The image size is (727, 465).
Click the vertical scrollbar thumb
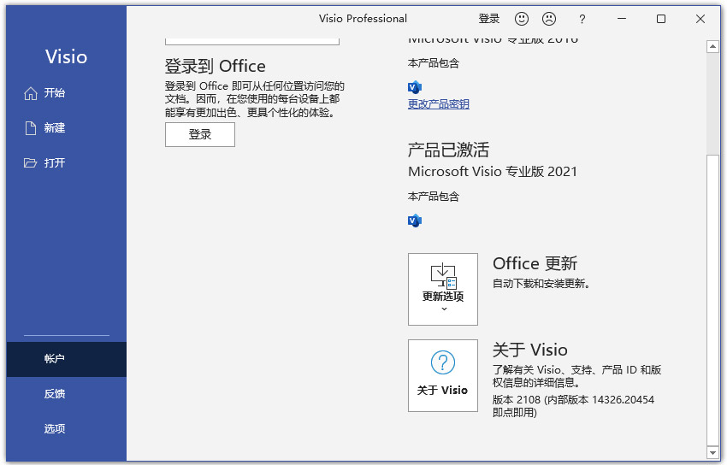[712, 299]
